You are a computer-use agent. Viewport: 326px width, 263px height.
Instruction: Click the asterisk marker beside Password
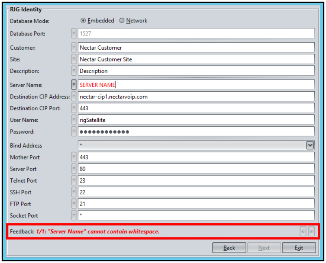(x=74, y=131)
